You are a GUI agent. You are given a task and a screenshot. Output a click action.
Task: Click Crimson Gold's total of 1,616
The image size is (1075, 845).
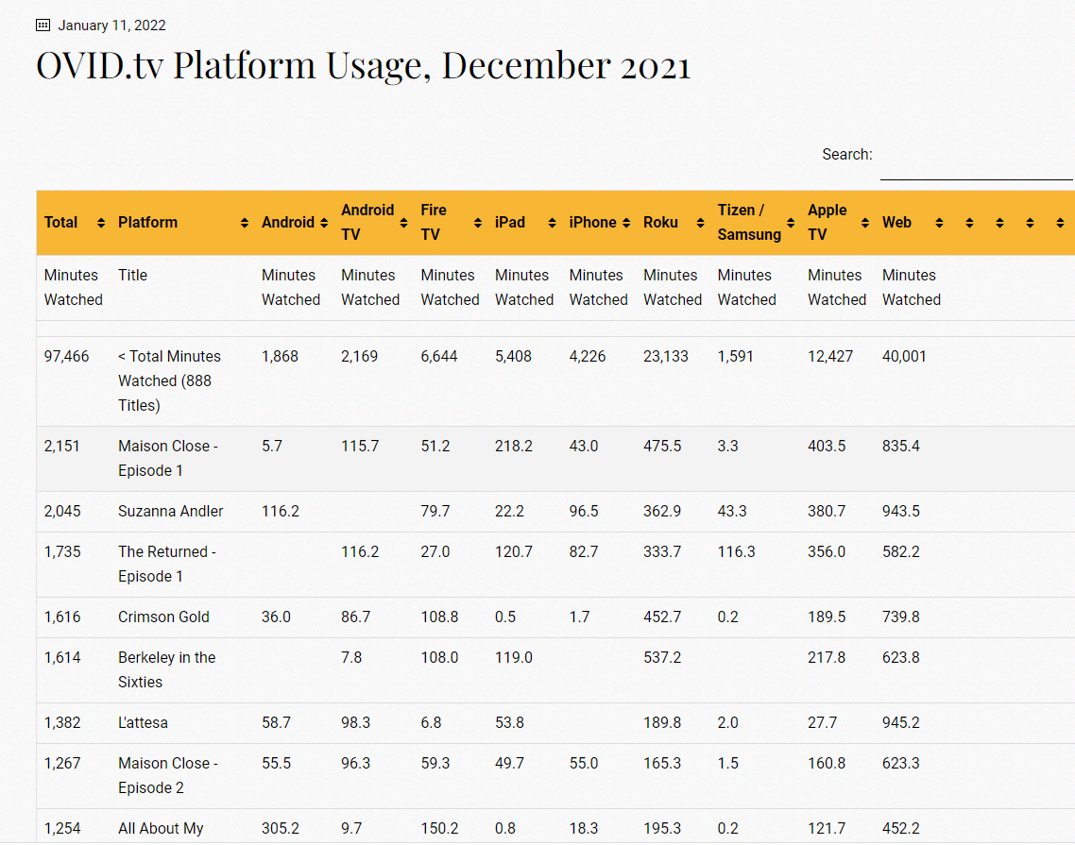[62, 617]
